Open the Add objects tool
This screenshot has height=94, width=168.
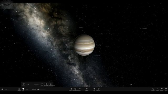pyautogui.click(x=75, y=89)
